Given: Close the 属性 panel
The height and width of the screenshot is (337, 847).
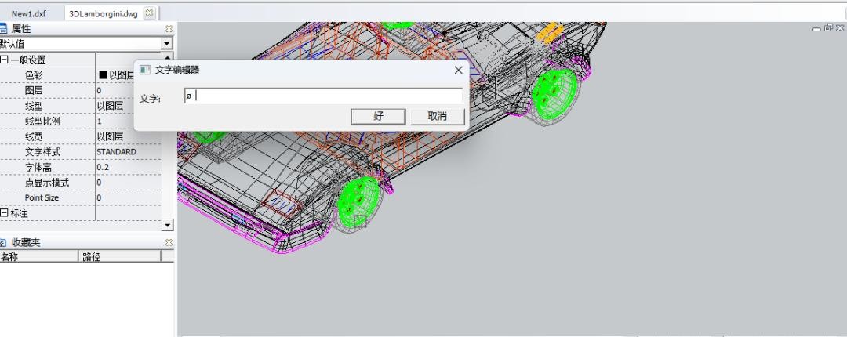Looking at the screenshot, I should (169, 29).
